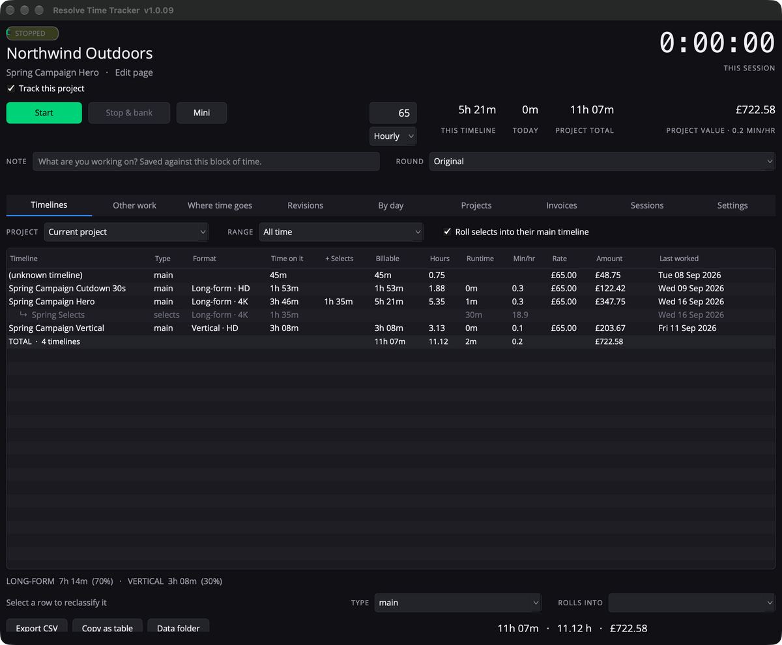Open the Revisions tab

click(x=305, y=205)
